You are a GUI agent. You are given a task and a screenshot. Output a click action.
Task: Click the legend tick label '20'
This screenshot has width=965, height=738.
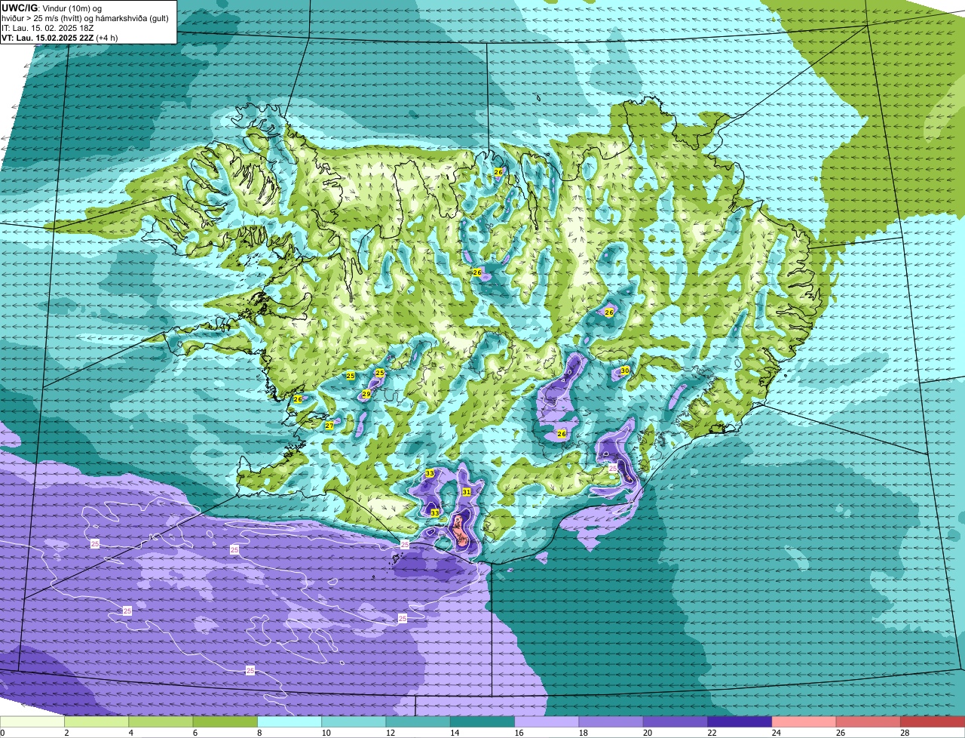coord(646,733)
